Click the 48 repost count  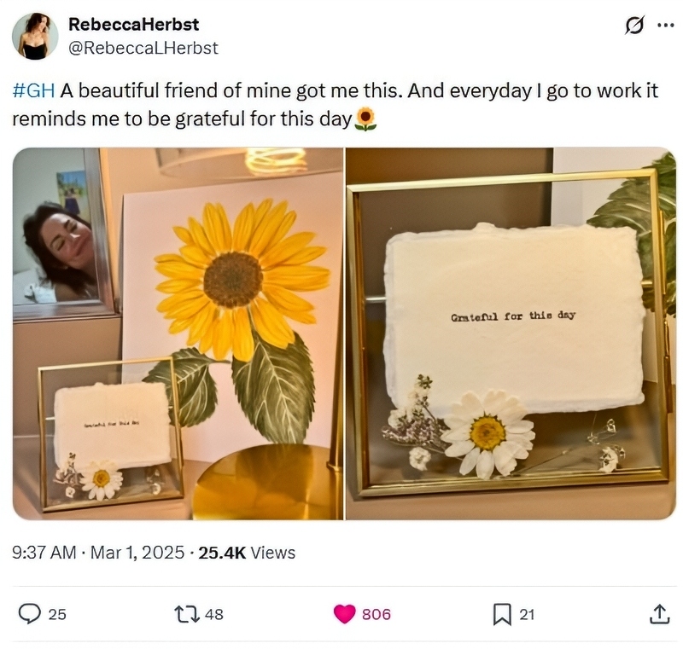214,612
